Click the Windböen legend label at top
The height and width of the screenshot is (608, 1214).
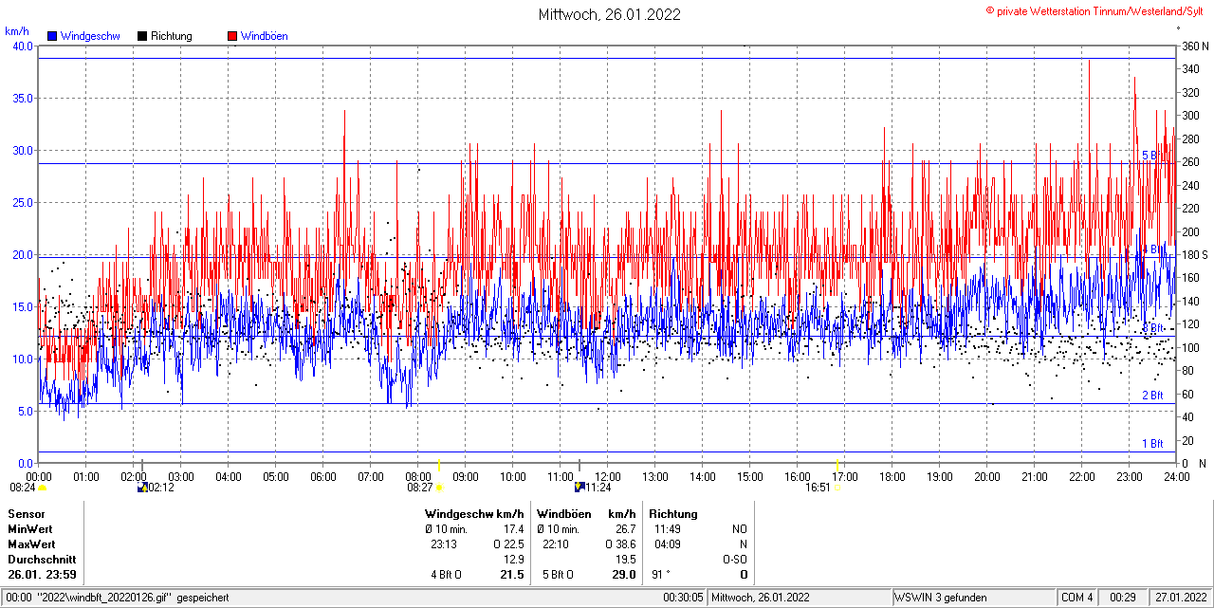(x=265, y=36)
